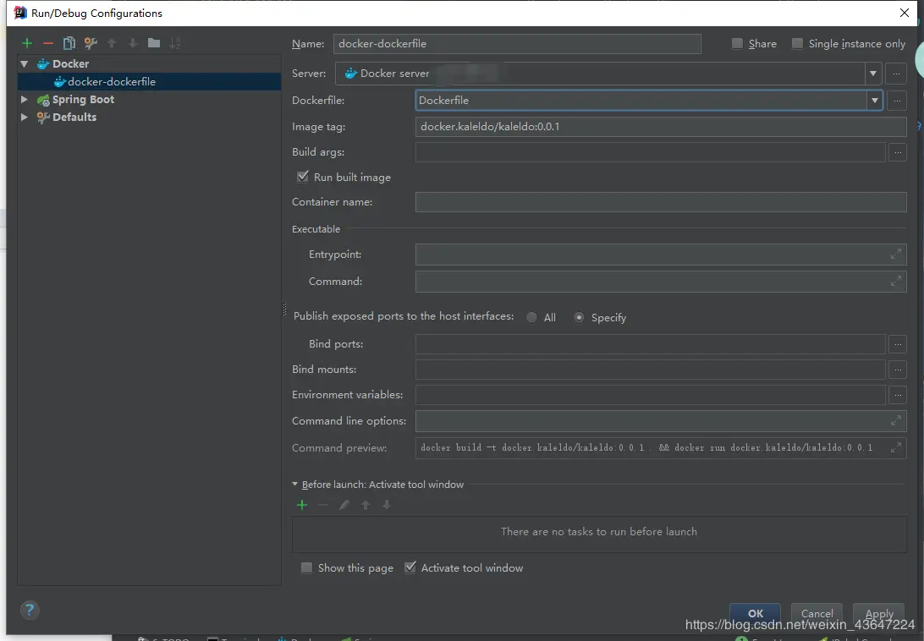Screen dimensions: 924x641
Task: Move before launch task down
Action: 387,505
